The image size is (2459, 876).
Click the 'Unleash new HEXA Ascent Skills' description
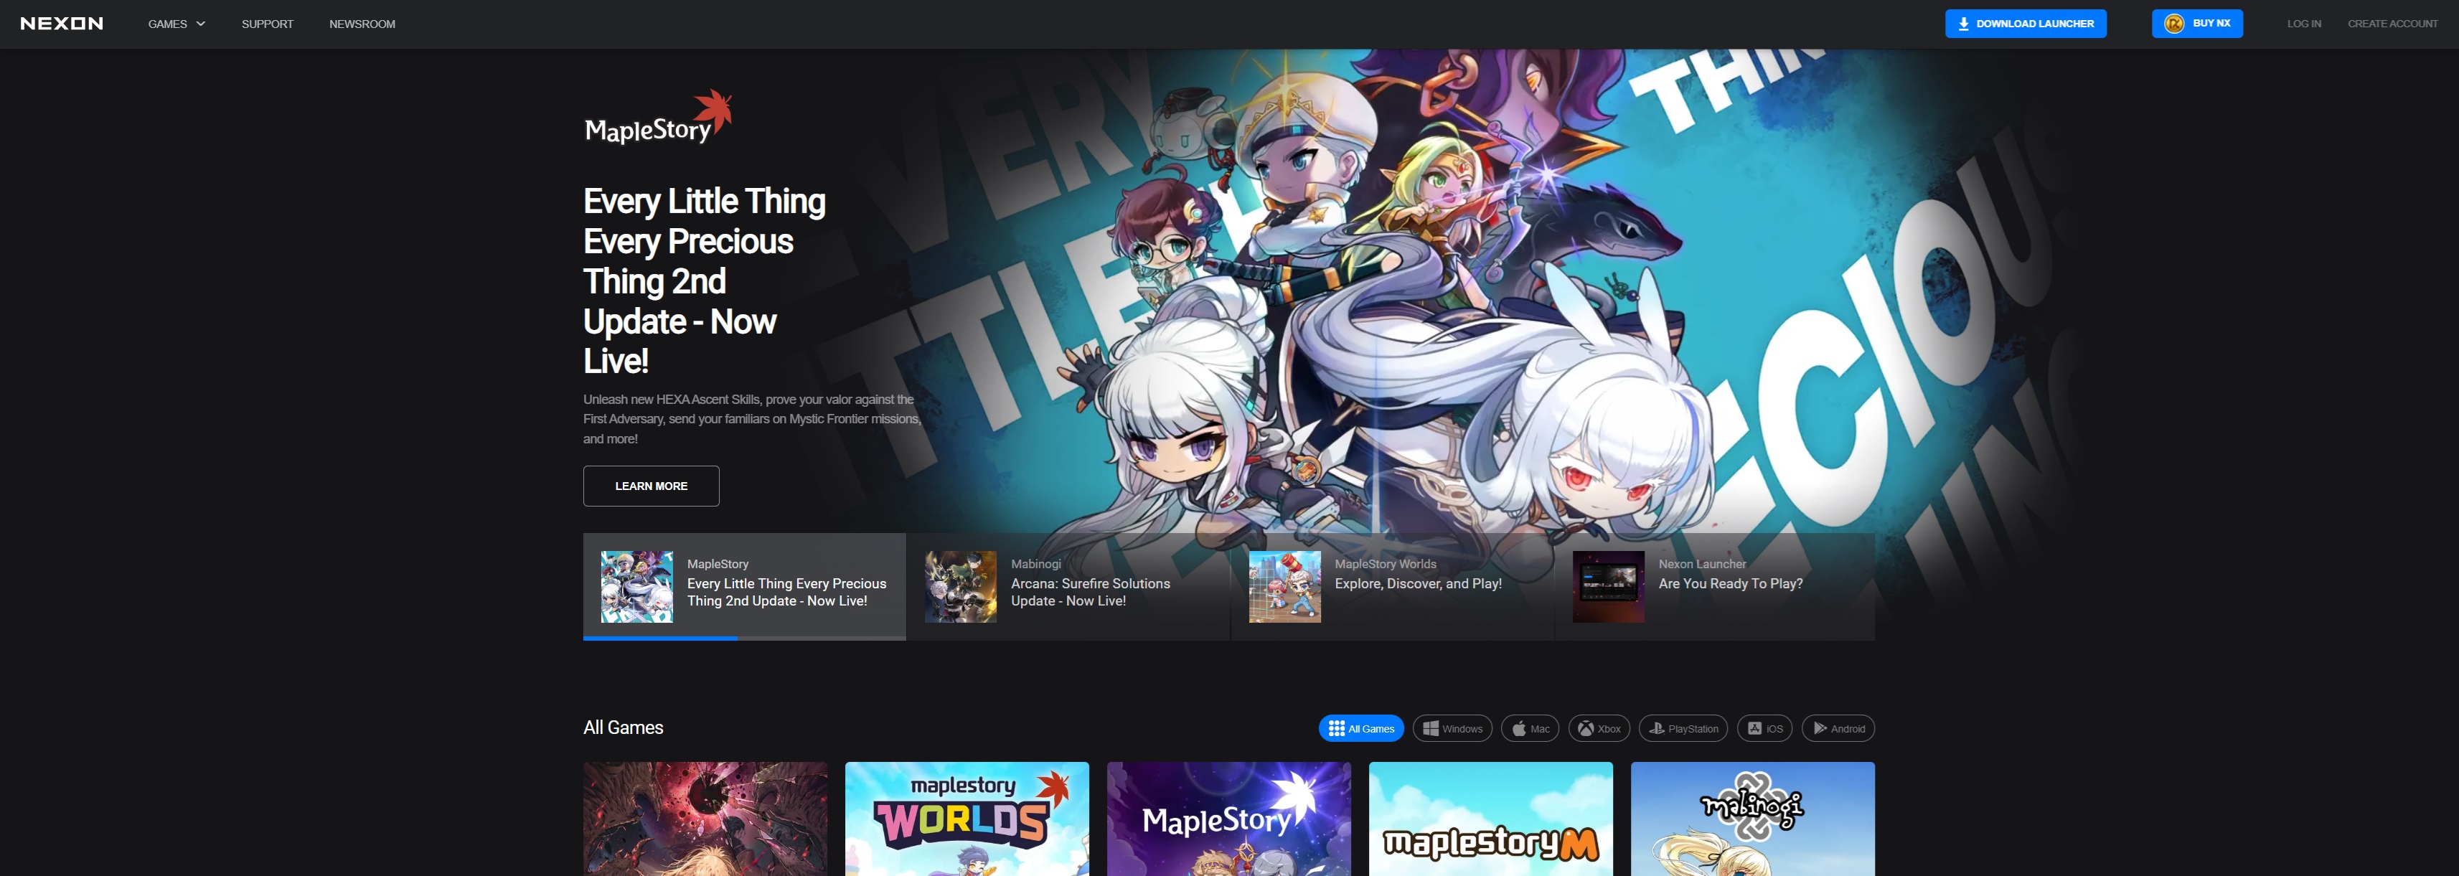tap(752, 419)
